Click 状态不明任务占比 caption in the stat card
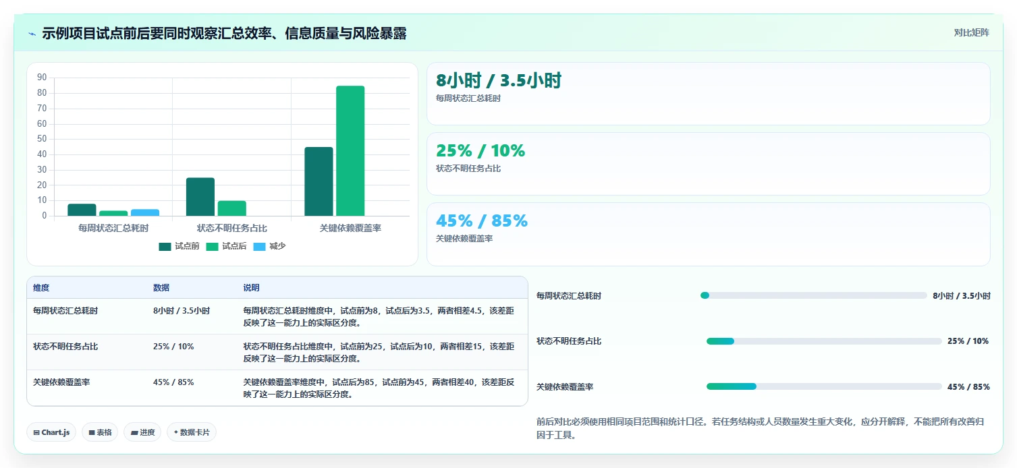 468,169
